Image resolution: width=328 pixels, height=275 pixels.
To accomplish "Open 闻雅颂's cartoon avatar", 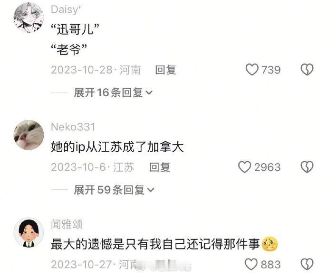I will (x=29, y=232).
